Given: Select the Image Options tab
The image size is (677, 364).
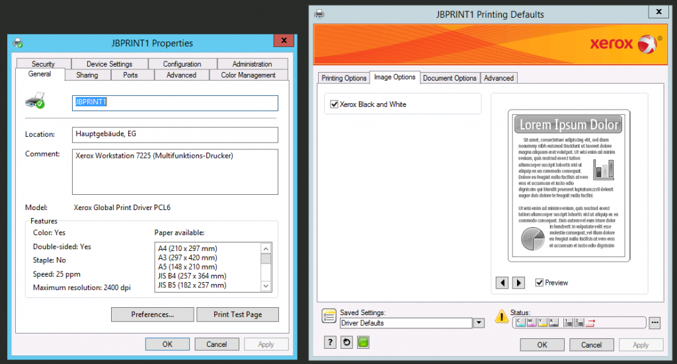Looking at the screenshot, I should (x=395, y=77).
